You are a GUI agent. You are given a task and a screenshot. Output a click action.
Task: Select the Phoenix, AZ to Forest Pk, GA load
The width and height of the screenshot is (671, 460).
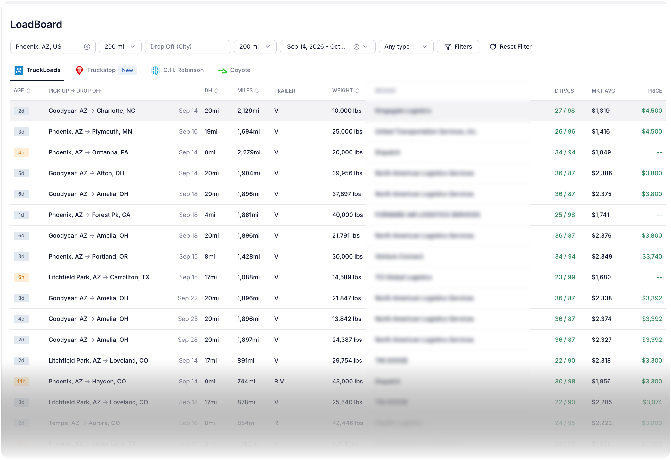338,215
